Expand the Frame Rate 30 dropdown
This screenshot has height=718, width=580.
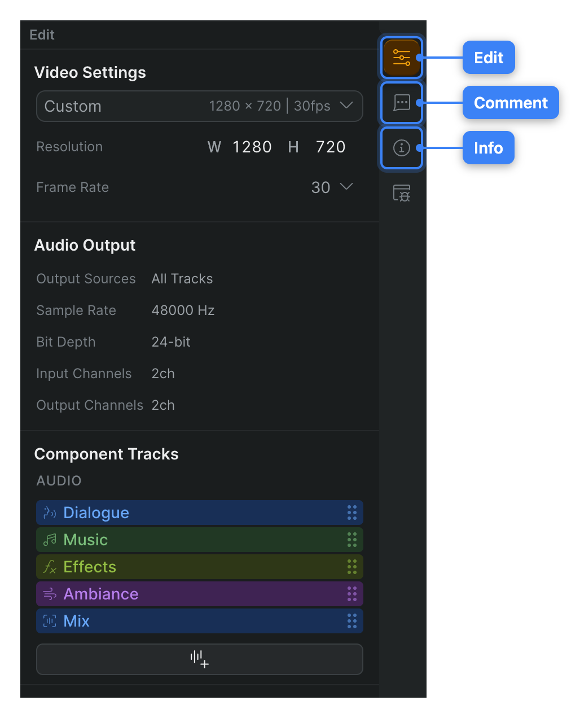(332, 187)
